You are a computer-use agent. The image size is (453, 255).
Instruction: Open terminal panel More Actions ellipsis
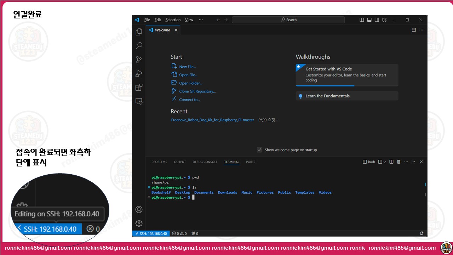(406, 162)
